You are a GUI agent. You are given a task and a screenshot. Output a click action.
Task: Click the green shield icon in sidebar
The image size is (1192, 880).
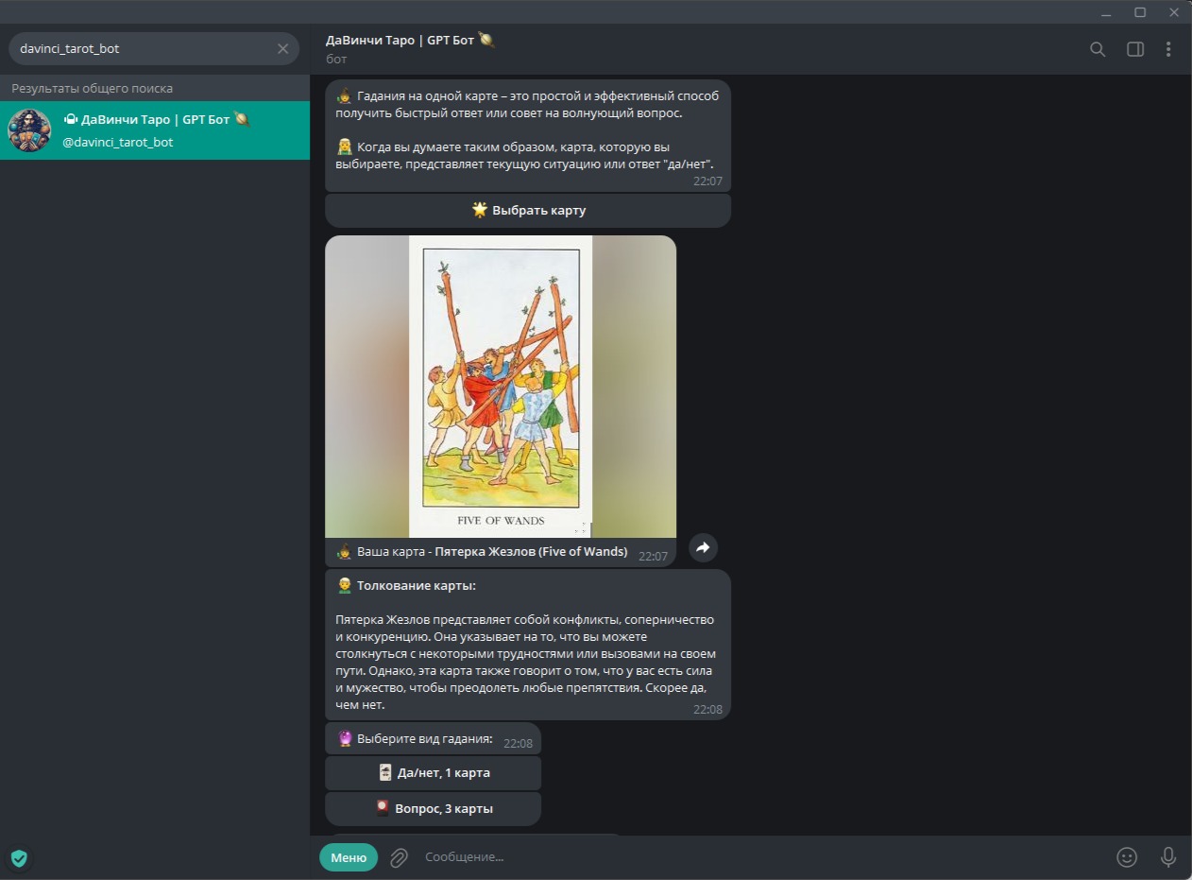coord(19,858)
